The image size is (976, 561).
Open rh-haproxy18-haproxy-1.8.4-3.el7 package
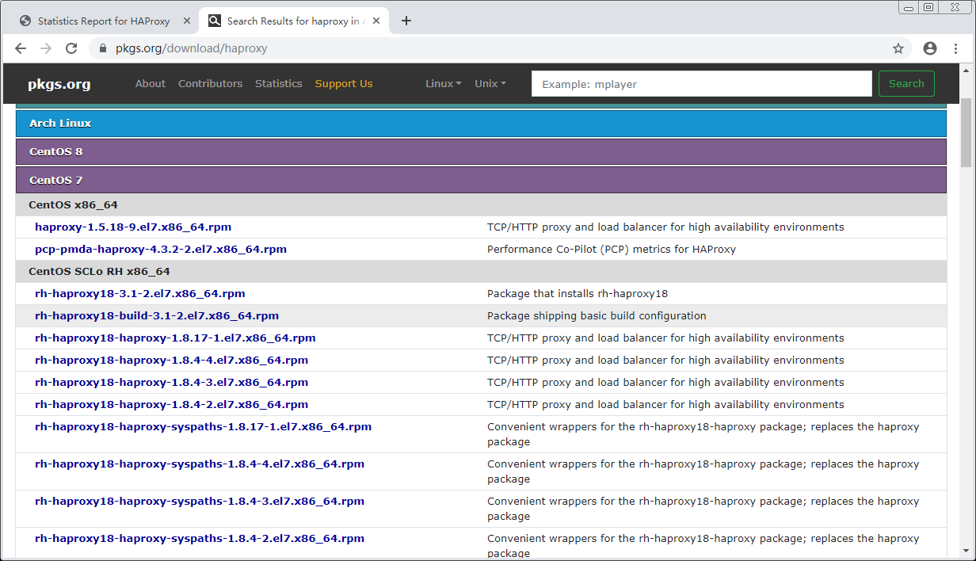pos(172,383)
